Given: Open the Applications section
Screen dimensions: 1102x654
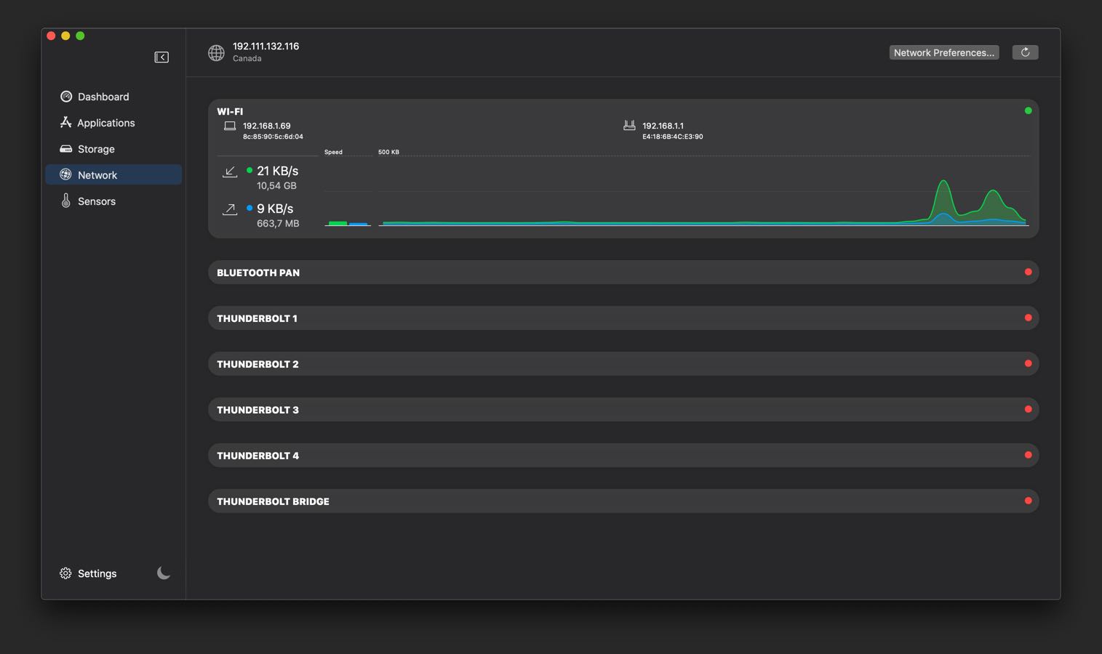Looking at the screenshot, I should pos(113,123).
